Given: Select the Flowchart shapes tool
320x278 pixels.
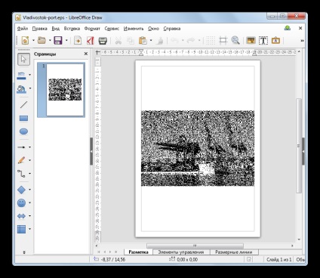Looking at the screenshot, I should coord(21,229).
